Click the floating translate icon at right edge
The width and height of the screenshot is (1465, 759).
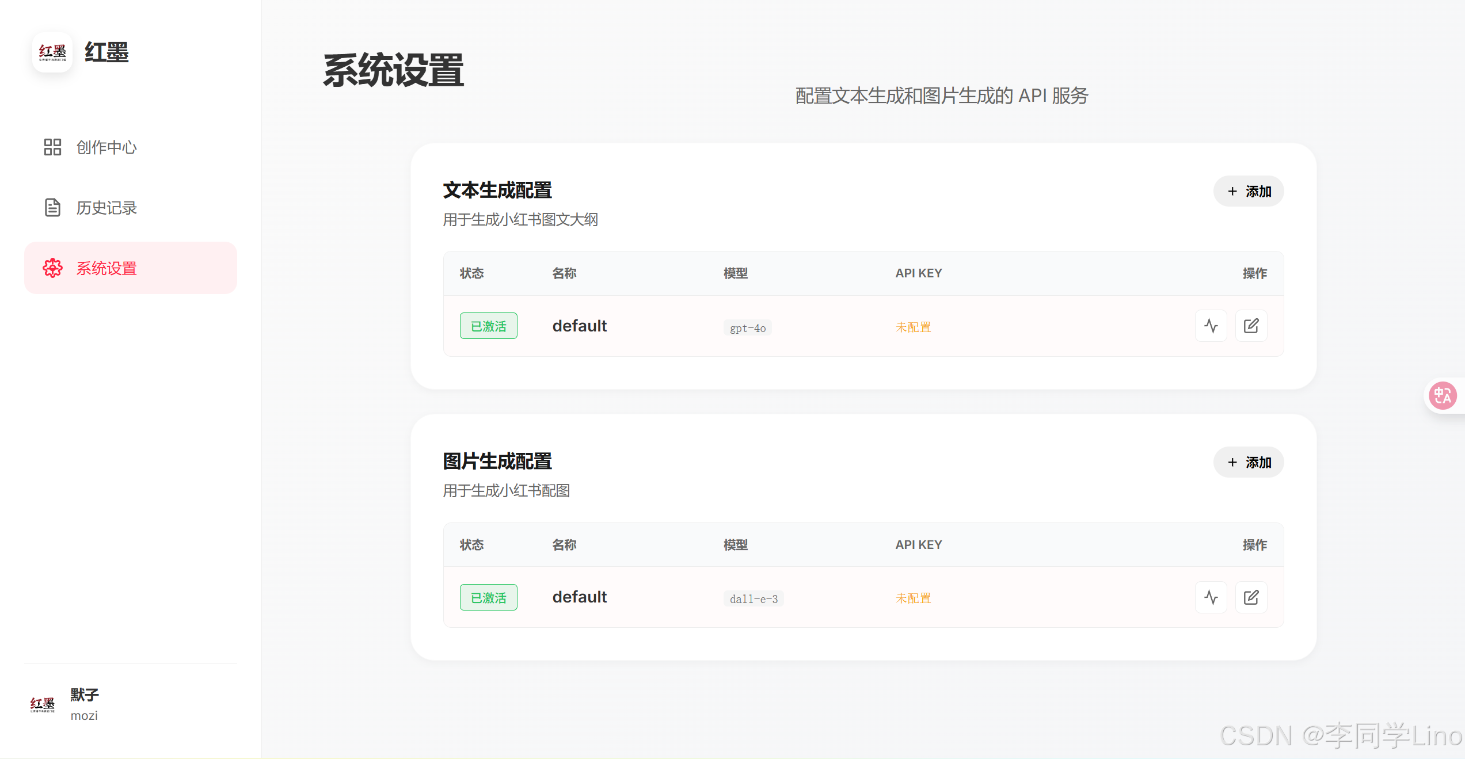pyautogui.click(x=1443, y=396)
